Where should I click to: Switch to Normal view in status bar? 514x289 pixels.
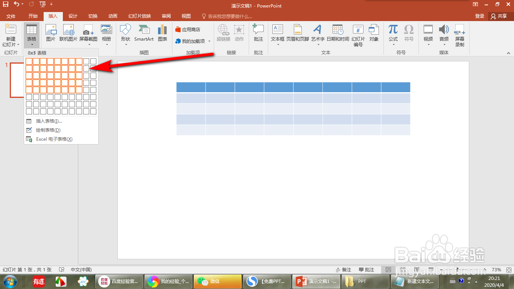(388, 269)
